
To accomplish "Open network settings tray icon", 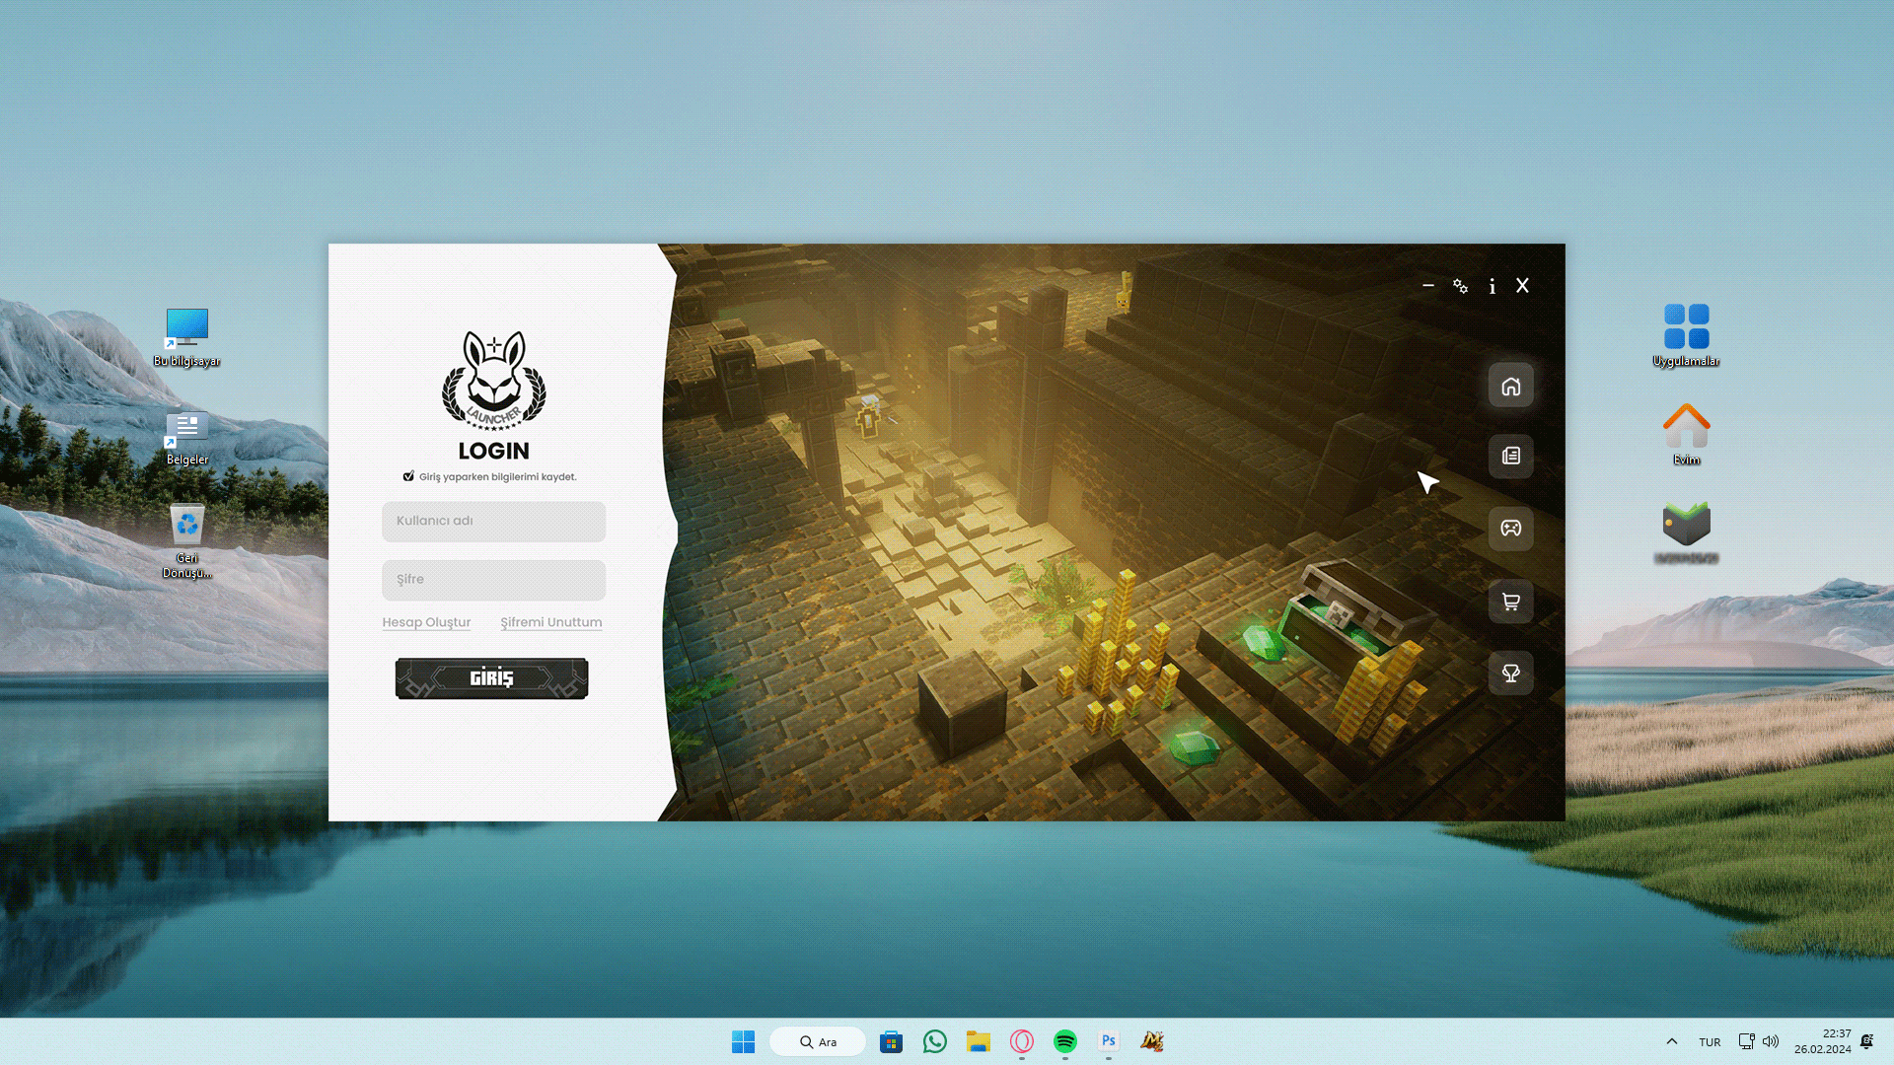I will pos(1746,1041).
